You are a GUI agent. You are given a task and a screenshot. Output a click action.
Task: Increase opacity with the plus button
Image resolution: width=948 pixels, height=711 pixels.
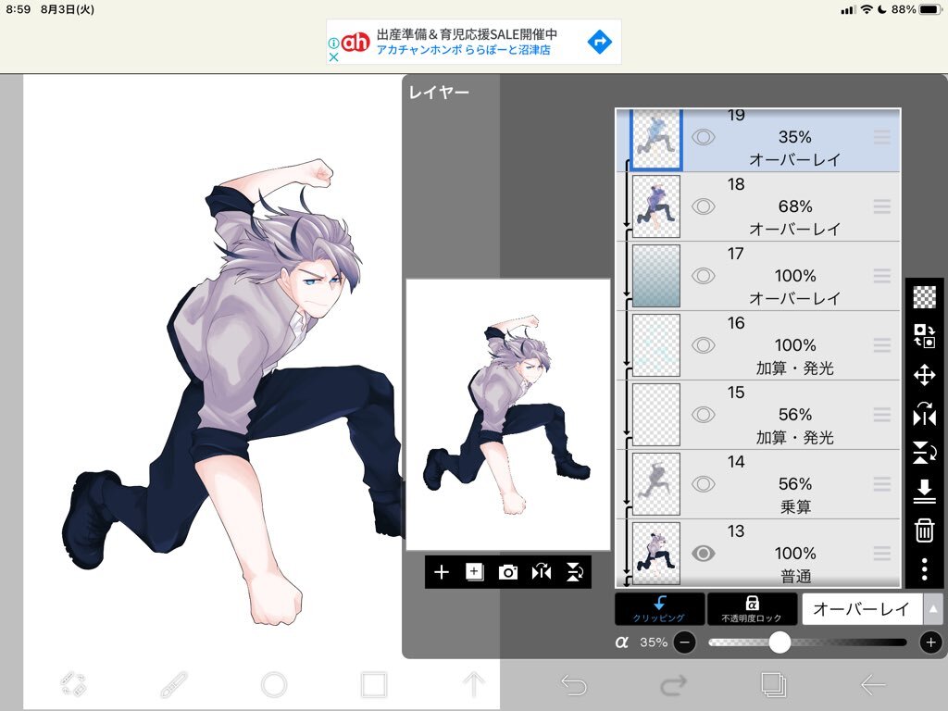pyautogui.click(x=930, y=642)
